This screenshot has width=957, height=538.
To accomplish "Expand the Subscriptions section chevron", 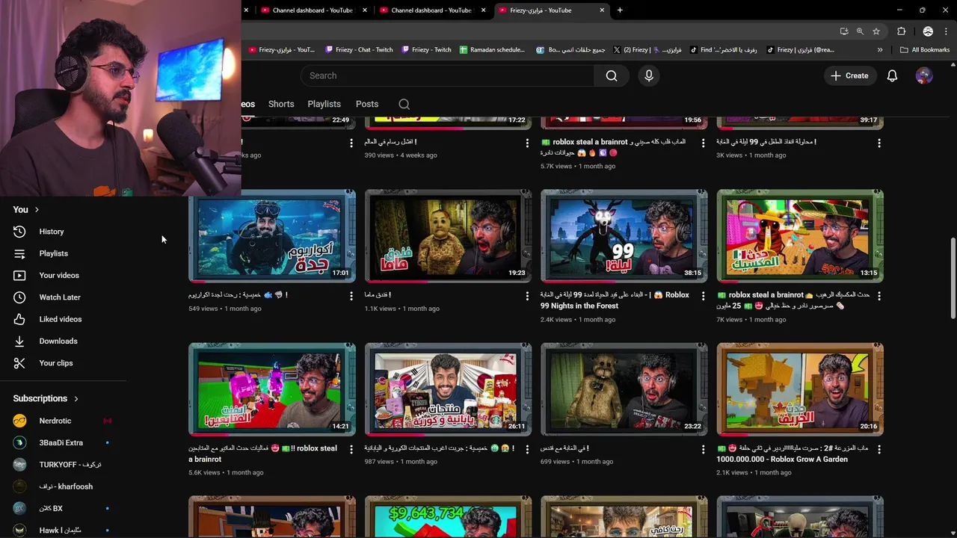I will [x=76, y=399].
